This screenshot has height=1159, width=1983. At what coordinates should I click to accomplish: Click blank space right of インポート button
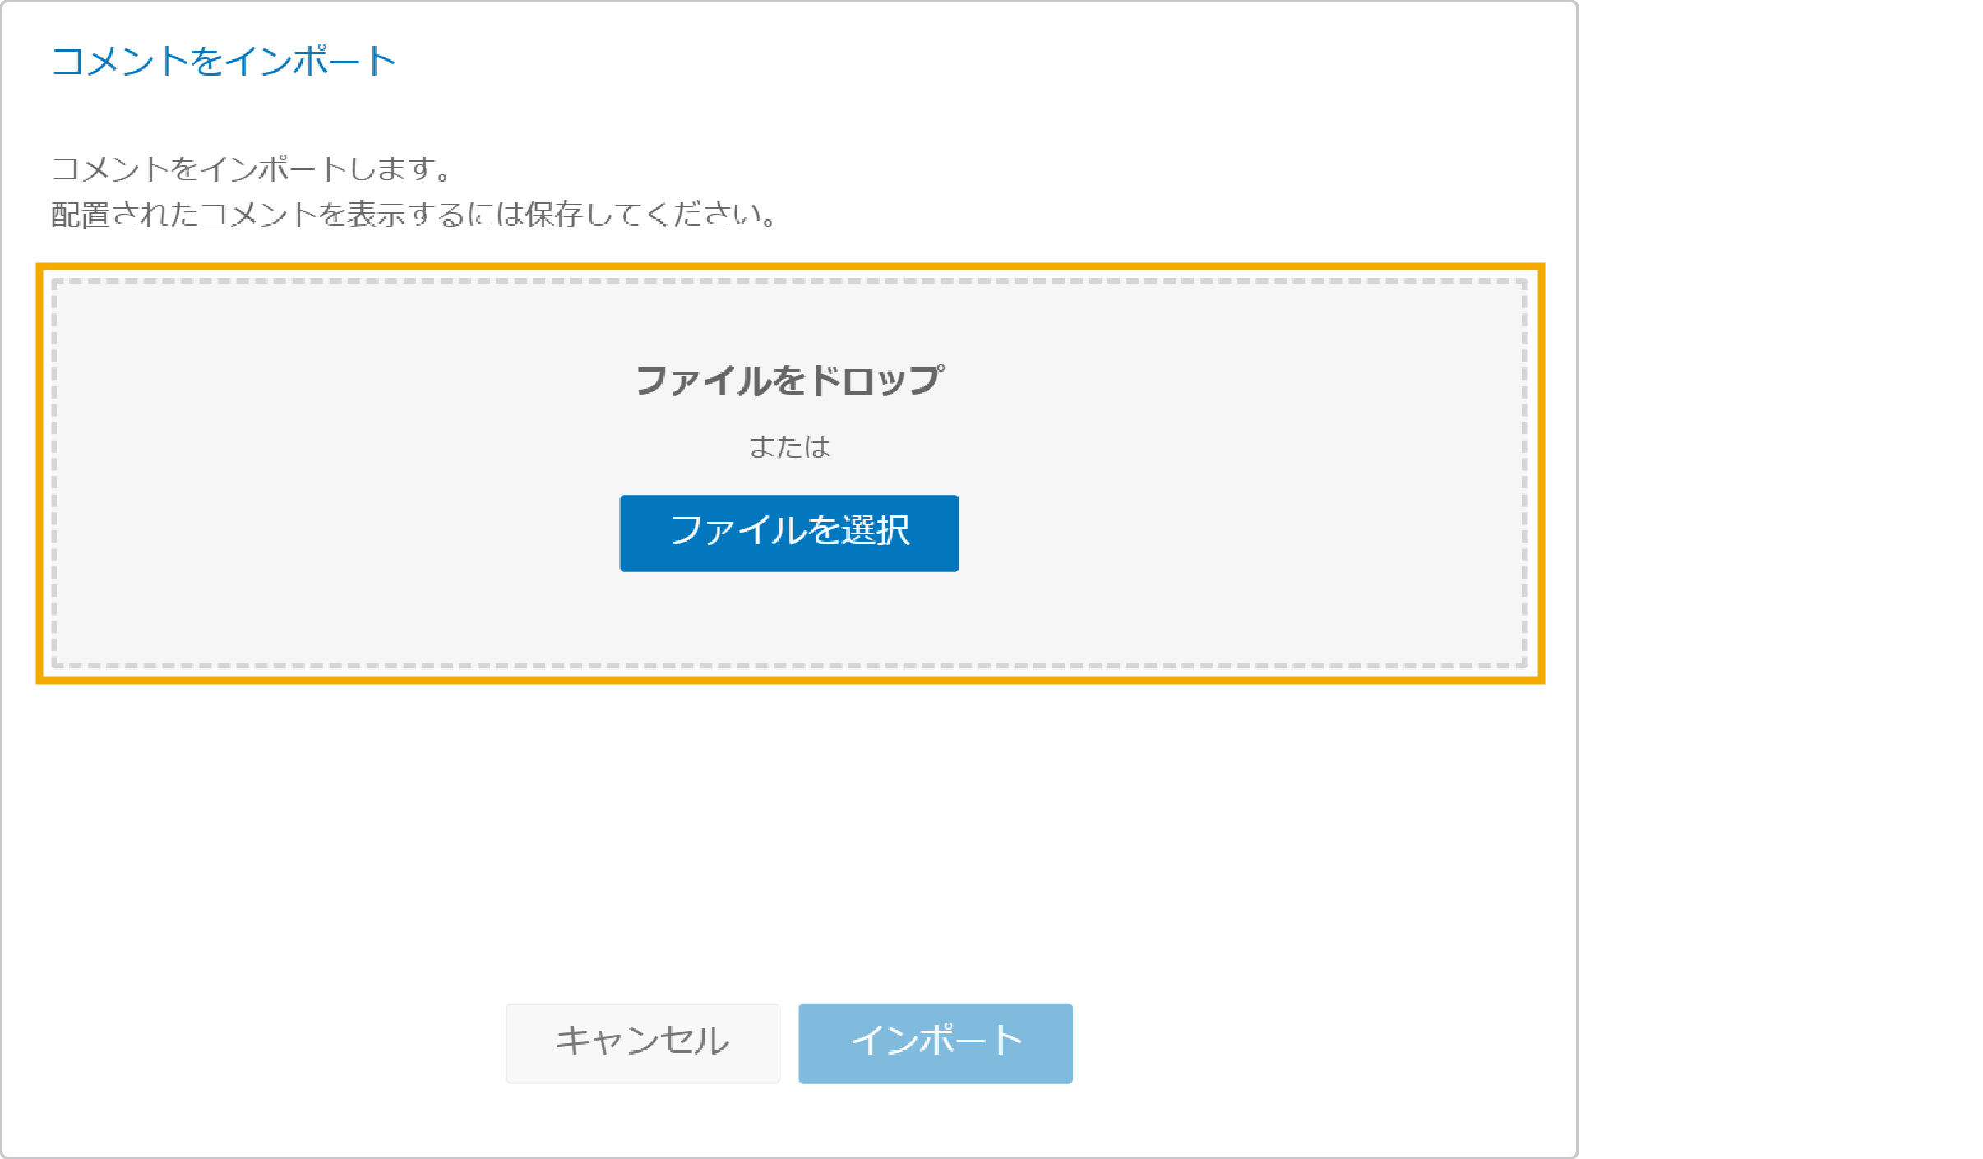[1324, 1042]
